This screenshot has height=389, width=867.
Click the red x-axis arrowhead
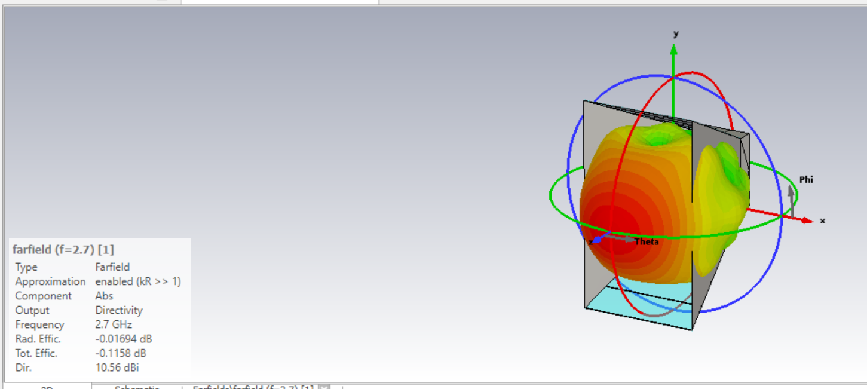coord(807,220)
